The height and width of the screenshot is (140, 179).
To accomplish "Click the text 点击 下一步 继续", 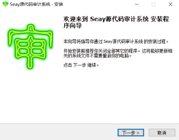I will [81, 65].
